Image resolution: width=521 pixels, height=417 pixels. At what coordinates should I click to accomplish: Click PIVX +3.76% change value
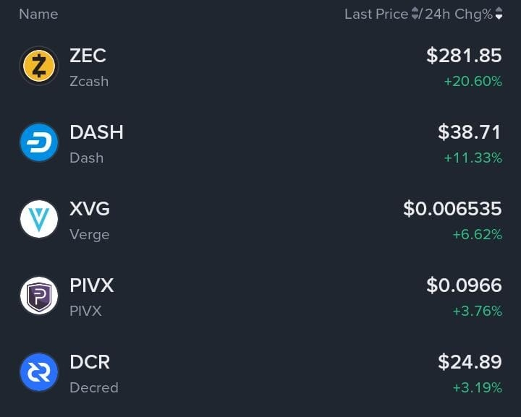click(x=477, y=311)
